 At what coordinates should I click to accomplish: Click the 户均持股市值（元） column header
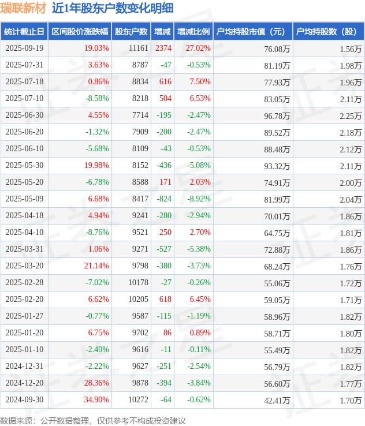[x=252, y=32]
